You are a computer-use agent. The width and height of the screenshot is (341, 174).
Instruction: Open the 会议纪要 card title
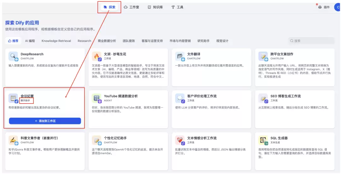(27, 96)
